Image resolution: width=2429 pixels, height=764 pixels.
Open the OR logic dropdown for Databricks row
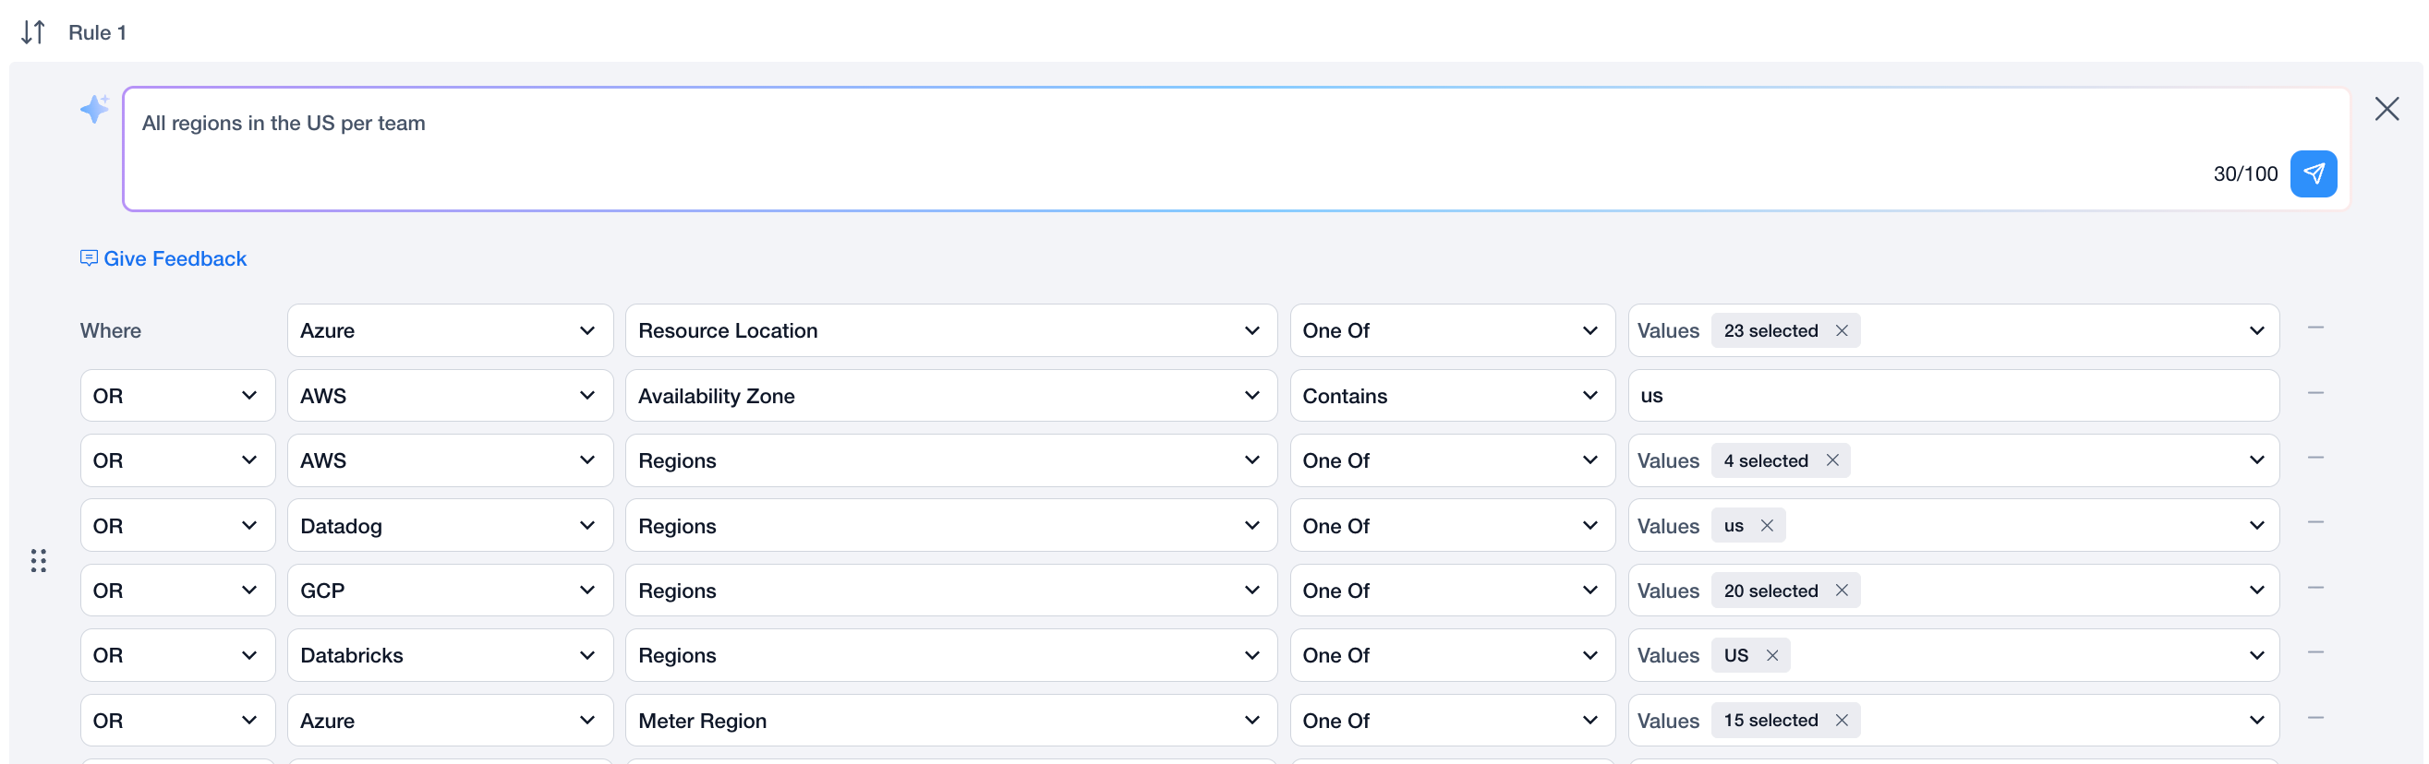[x=176, y=656]
